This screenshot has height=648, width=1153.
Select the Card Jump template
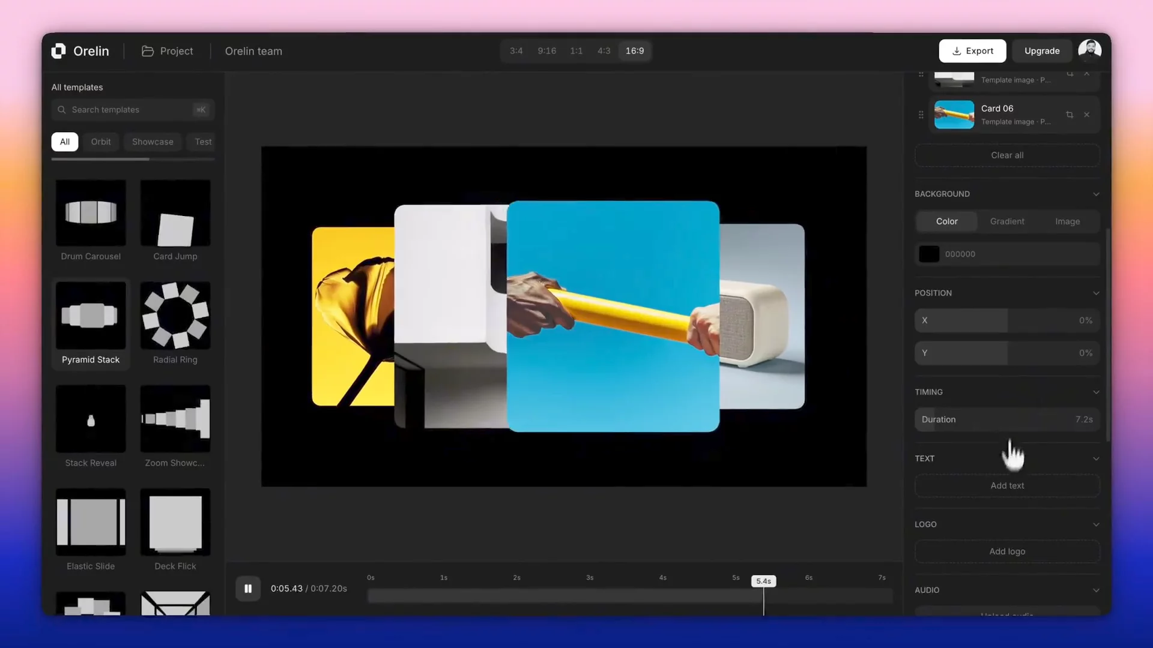click(x=175, y=220)
